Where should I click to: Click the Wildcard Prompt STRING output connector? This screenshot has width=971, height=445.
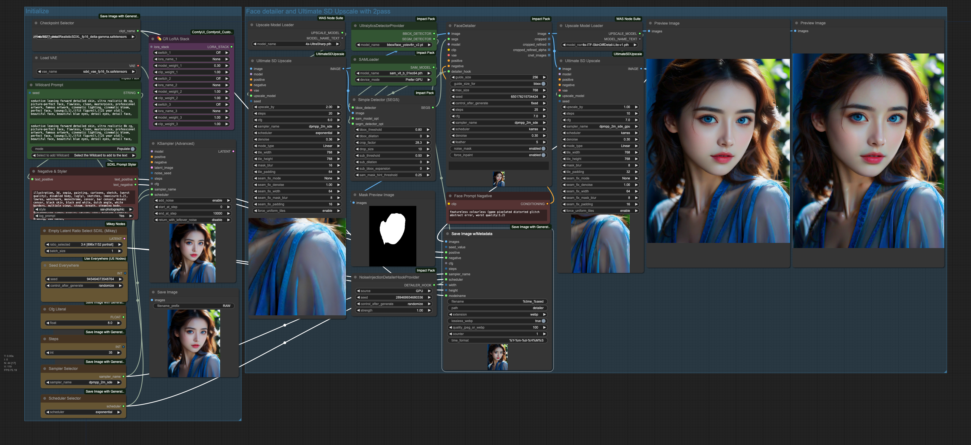click(138, 93)
